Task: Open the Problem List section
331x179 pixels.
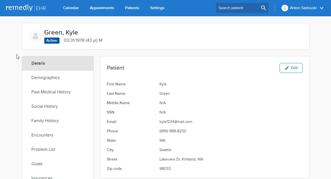Action: (x=58, y=149)
